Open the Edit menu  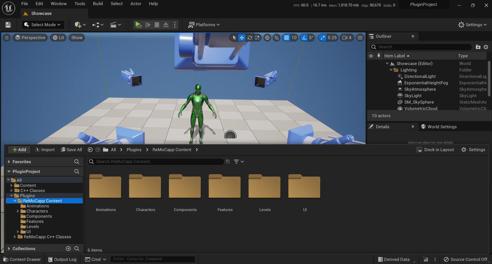pos(39,4)
